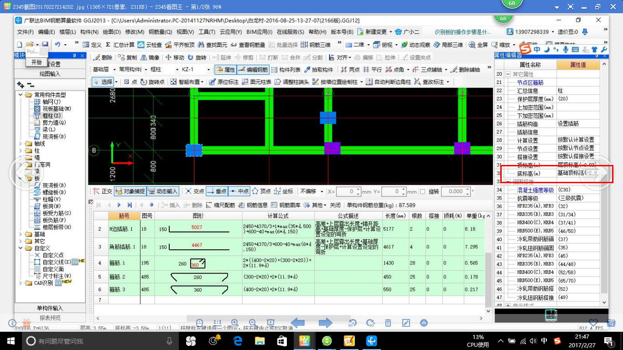Image resolution: width=623 pixels, height=350 pixels.
Task: Open the 楼层(L) menu
Action: (x=67, y=32)
